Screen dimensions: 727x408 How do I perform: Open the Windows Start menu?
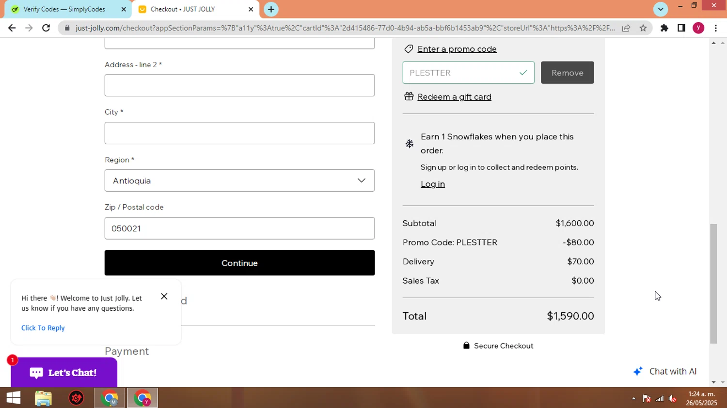[x=14, y=398]
